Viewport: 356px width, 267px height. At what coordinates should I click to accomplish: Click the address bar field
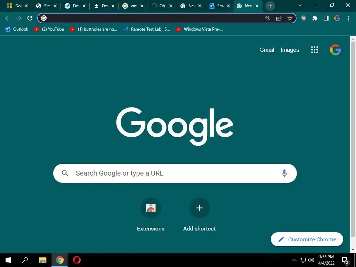coord(167,18)
